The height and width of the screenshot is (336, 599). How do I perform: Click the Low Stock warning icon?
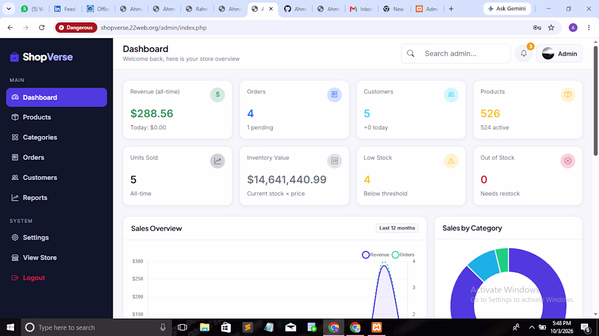[451, 161]
